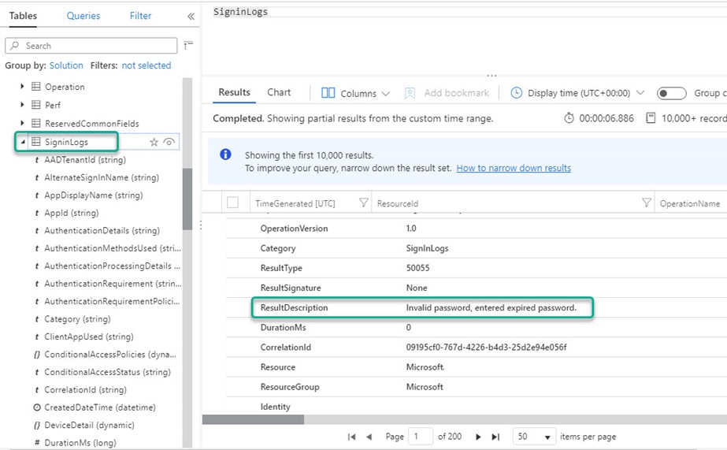Switch to the Chart tab
Viewport: 727px width, 450px height.
point(279,92)
